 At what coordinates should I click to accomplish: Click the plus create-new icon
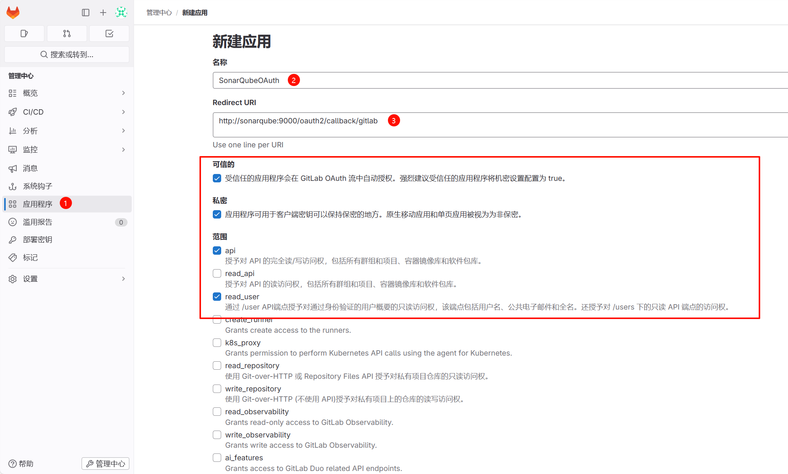(103, 13)
